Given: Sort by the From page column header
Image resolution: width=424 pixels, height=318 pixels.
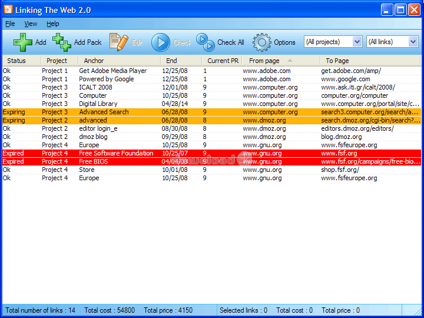Looking at the screenshot, I should (x=281, y=61).
